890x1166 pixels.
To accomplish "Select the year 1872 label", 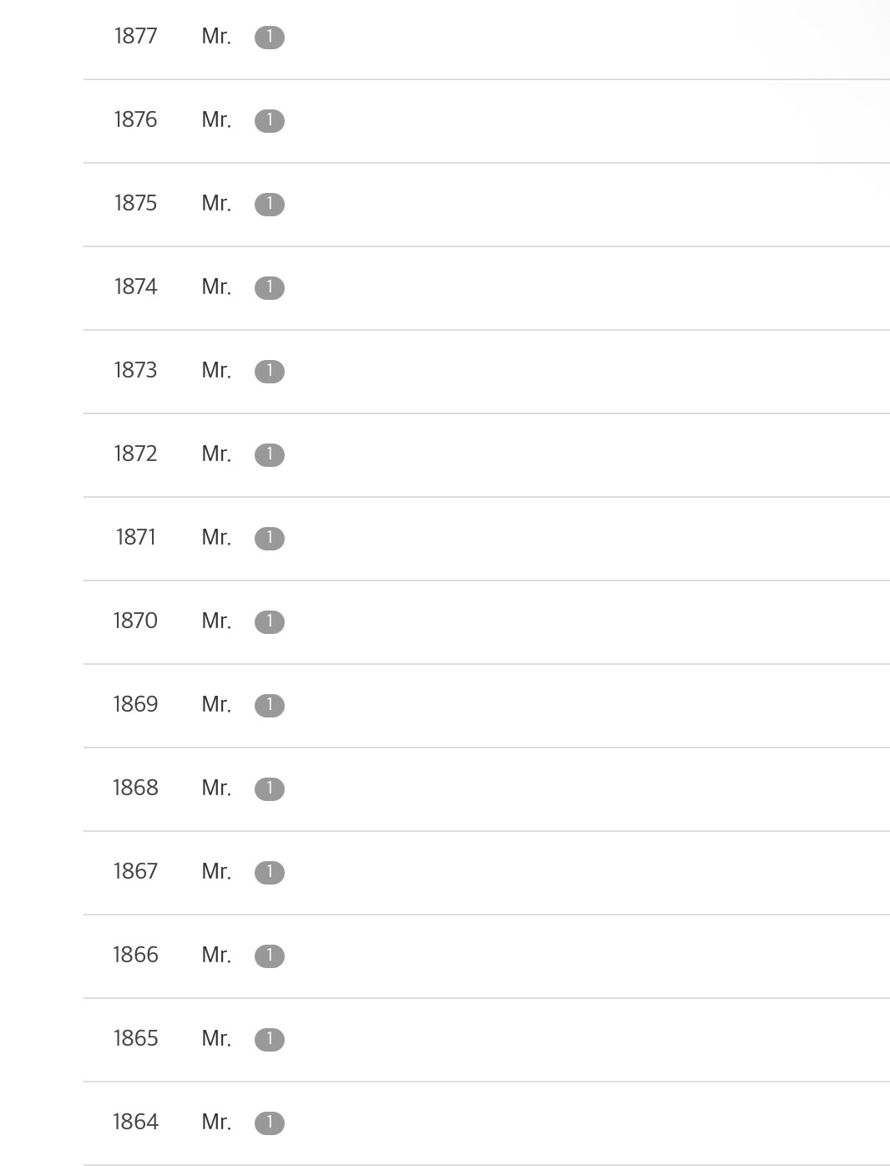I will [x=135, y=454].
